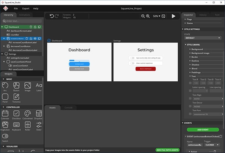
Task: Select the Switch widget
Action: coord(5,137)
